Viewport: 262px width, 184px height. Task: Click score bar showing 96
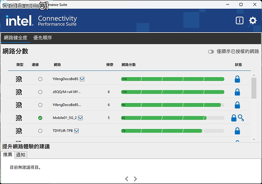pos(173,105)
